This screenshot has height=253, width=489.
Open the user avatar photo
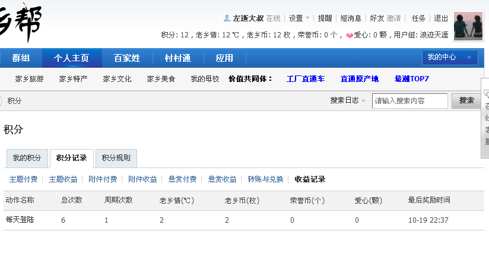(x=468, y=26)
